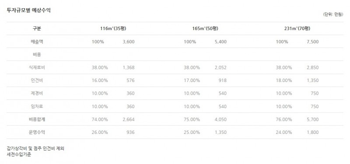
Task: Click the 식재료비 row label
Action: coord(37,68)
